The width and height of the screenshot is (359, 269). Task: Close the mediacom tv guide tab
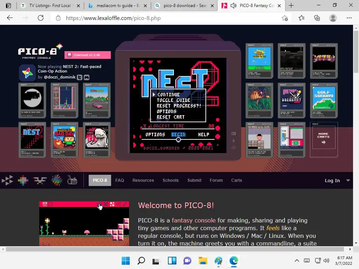click(x=145, y=6)
